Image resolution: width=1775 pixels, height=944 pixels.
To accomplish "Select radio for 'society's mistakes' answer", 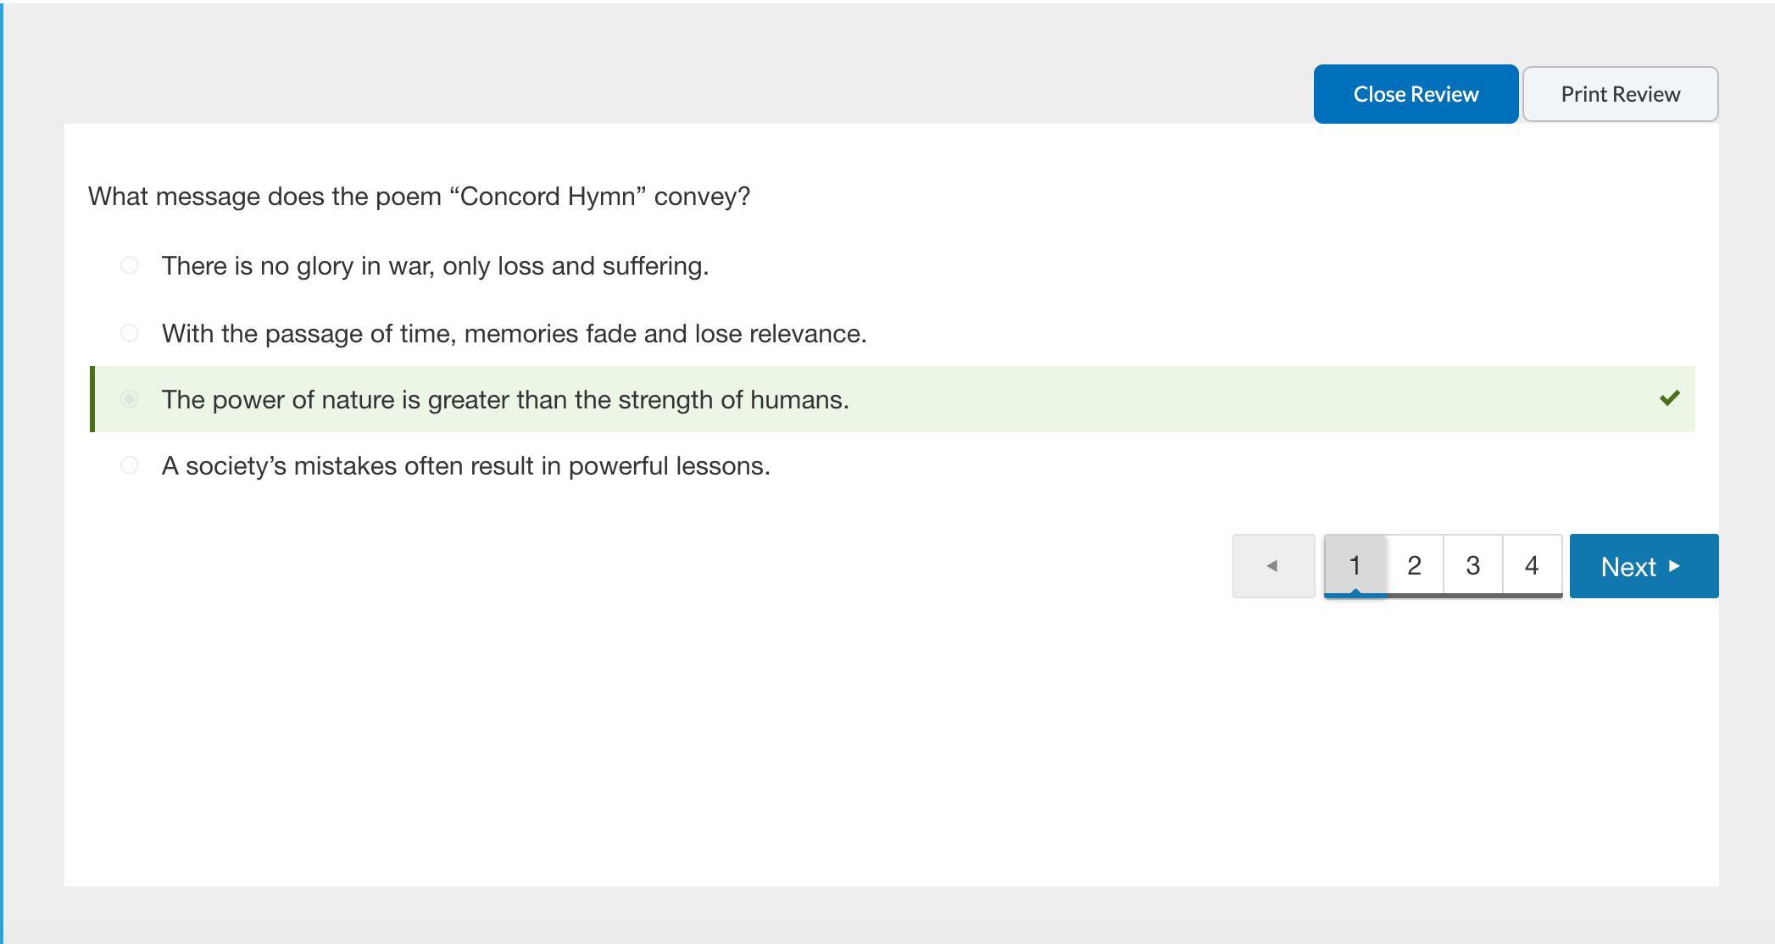I will (x=130, y=465).
